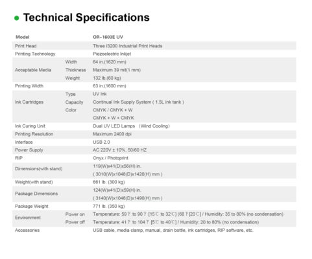312x259 pixels.
Task: Select the Piezoelectric Inkjet value
Action: pyautogui.click(x=112, y=54)
